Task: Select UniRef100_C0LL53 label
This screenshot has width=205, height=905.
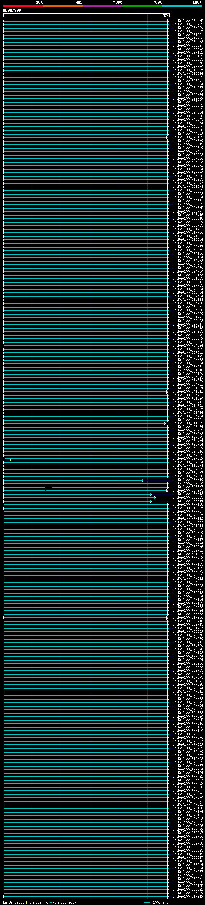Action: [x=188, y=498]
